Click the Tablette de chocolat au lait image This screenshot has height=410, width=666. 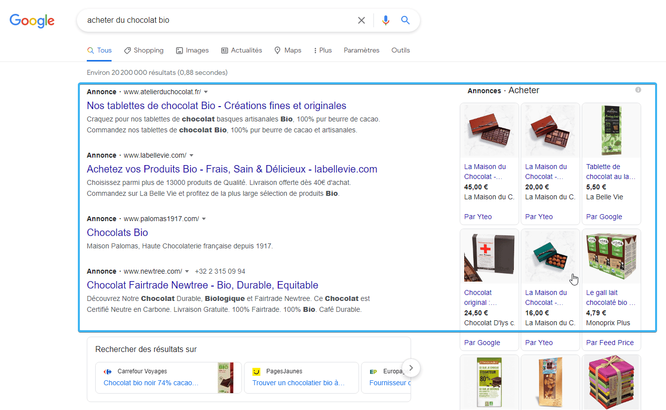pos(611,131)
